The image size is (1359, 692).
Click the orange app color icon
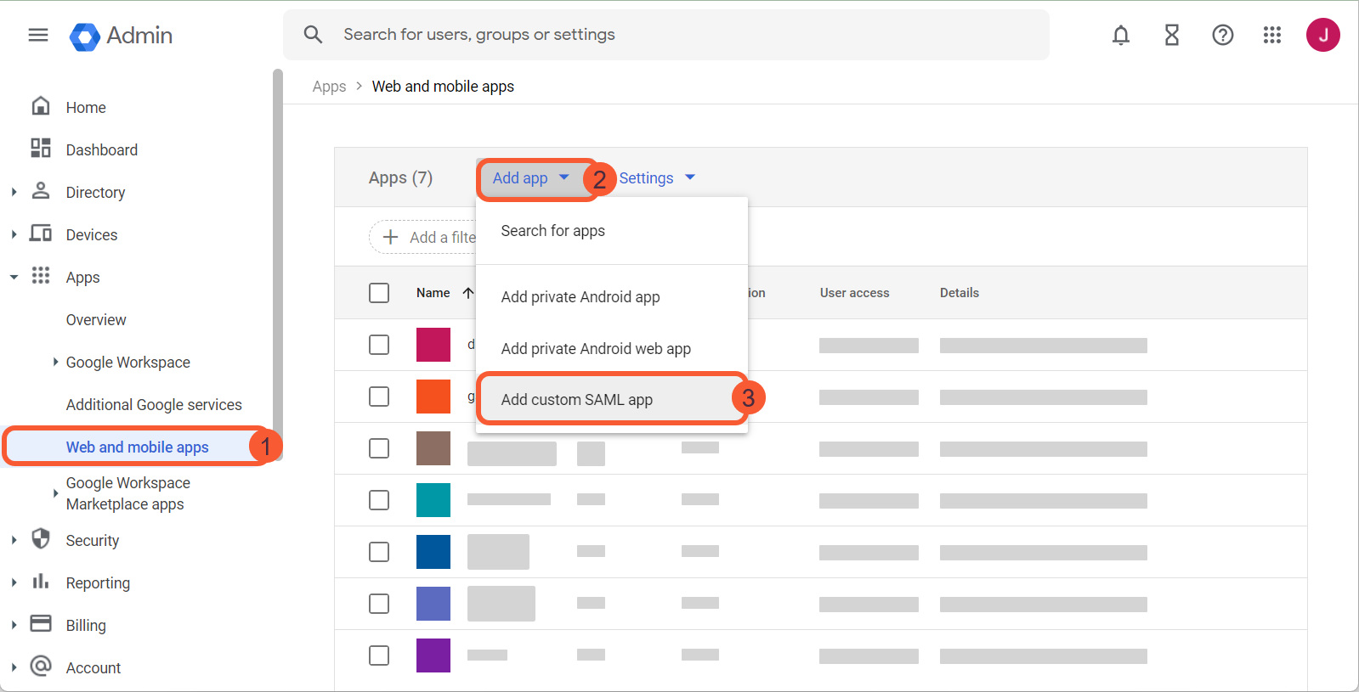[433, 397]
